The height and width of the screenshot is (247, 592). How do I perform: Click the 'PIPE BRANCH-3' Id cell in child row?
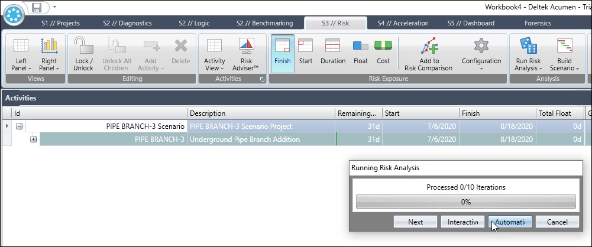(114, 139)
